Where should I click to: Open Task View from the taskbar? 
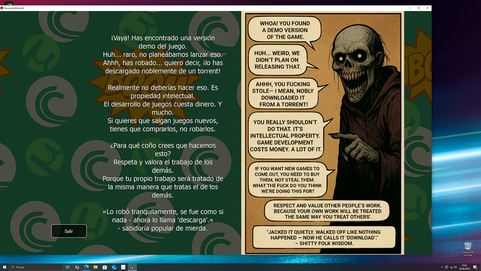click(68, 267)
